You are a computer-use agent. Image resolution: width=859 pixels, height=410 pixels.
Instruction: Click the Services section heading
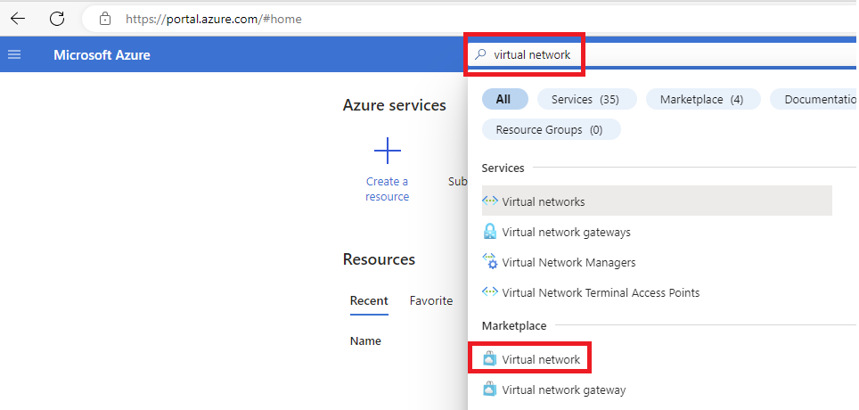coord(503,168)
